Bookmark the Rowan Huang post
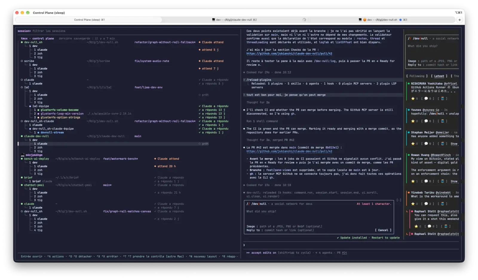 [x=442, y=181]
